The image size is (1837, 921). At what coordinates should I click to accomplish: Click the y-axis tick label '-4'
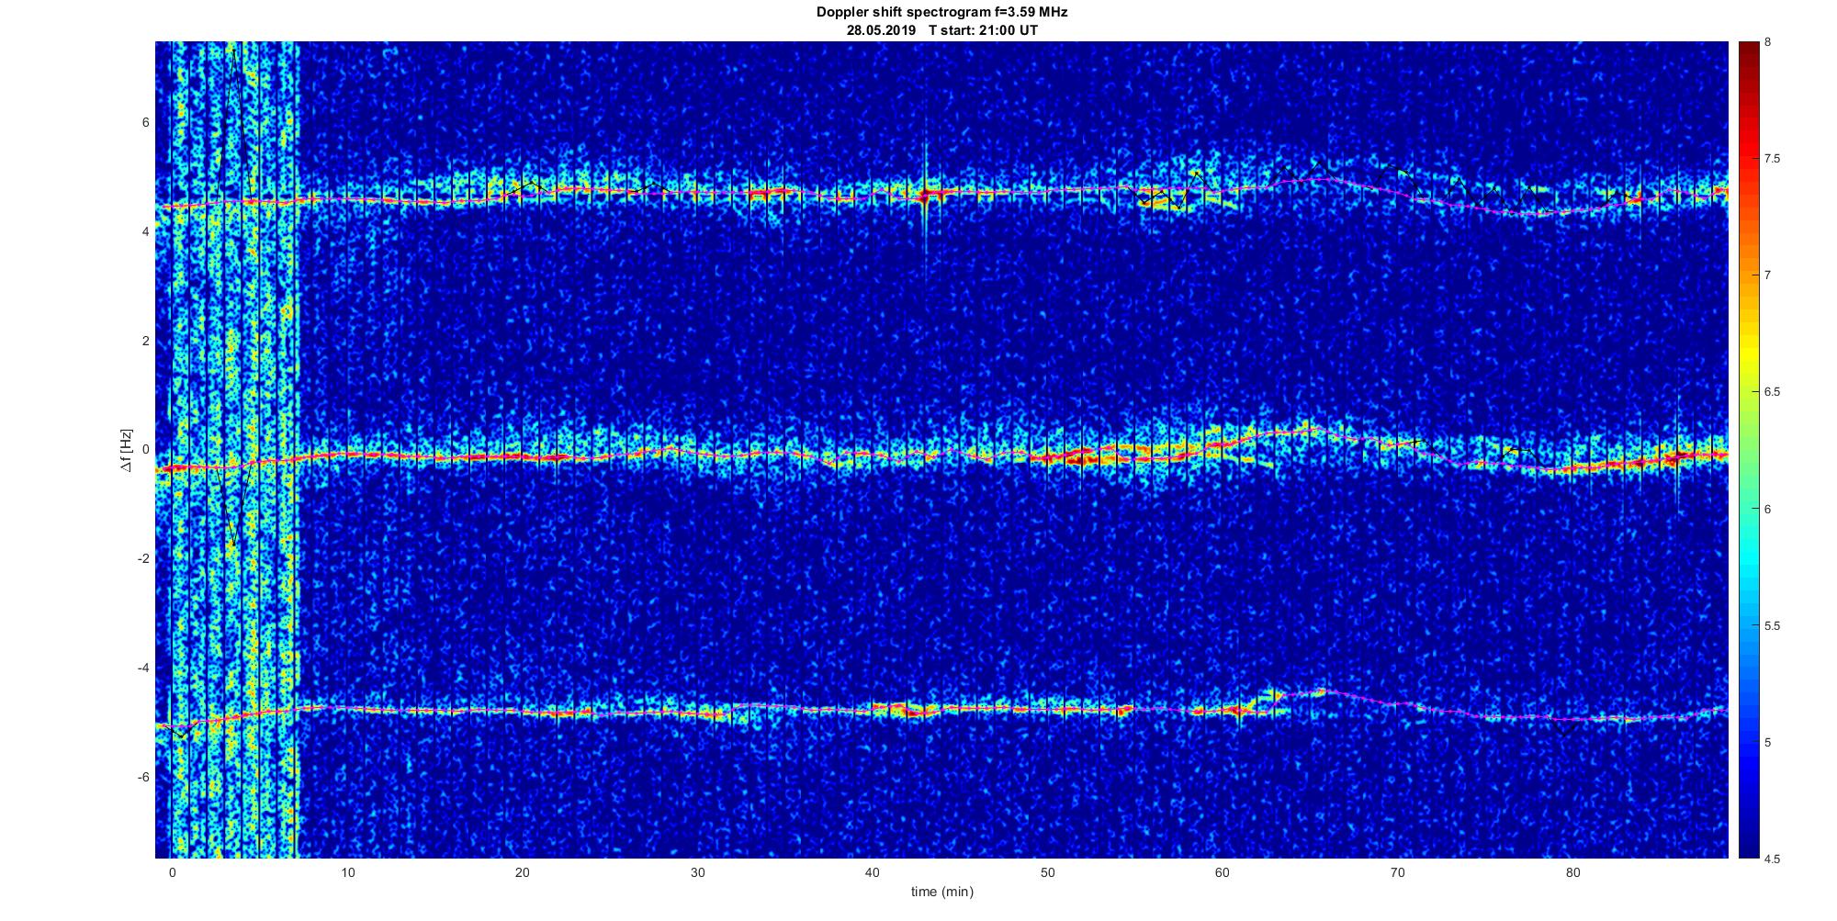(142, 668)
